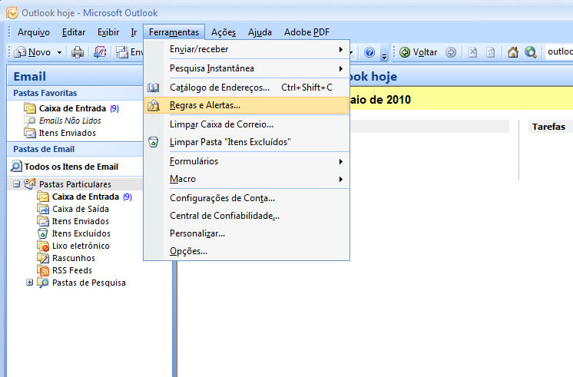Select Central de Confiabilidade entry
Image resolution: width=573 pixels, height=377 pixels.
247,216
